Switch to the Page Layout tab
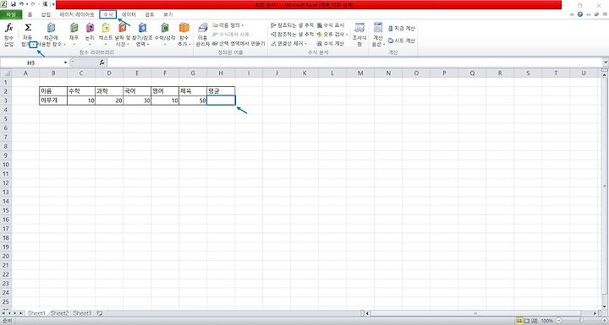The height and width of the screenshot is (325, 609). point(76,14)
